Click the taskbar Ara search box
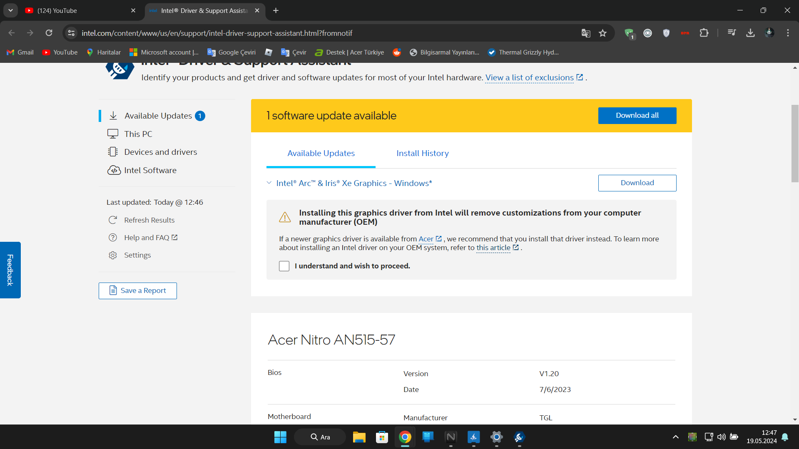 320,437
